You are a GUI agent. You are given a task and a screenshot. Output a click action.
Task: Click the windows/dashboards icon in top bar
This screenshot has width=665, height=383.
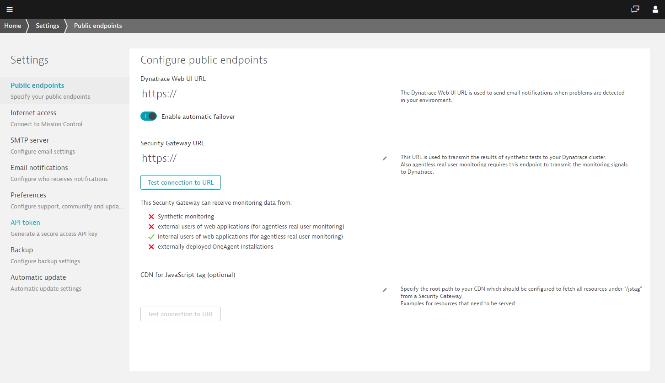click(635, 9)
